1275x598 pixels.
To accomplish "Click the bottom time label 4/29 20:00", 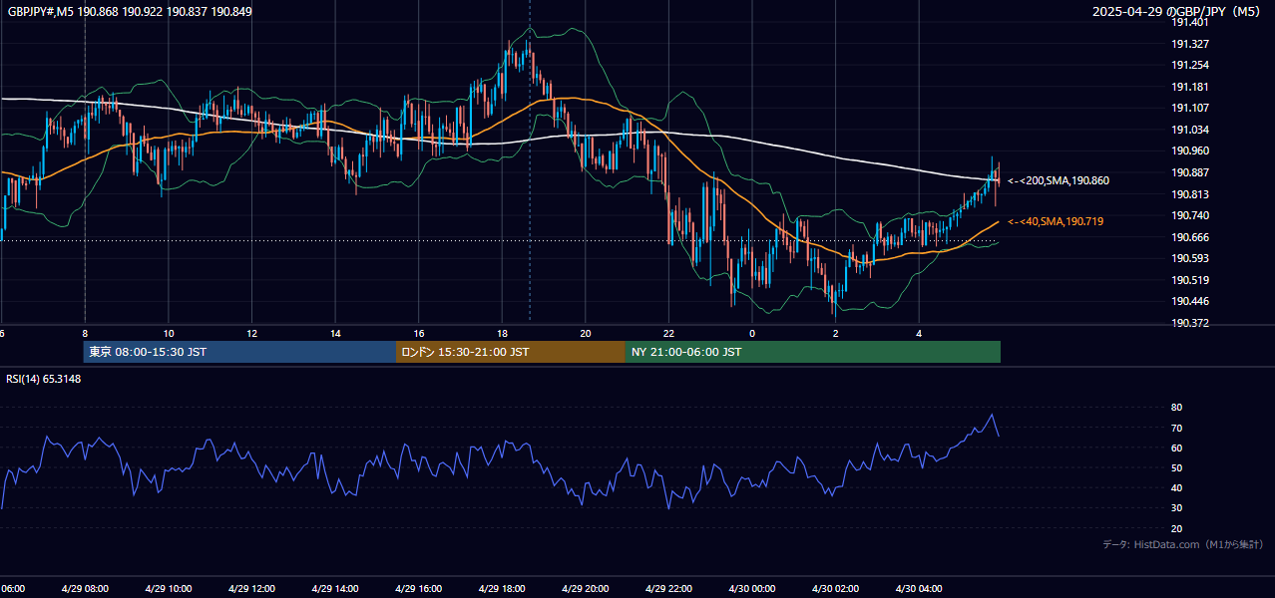I will coord(586,589).
